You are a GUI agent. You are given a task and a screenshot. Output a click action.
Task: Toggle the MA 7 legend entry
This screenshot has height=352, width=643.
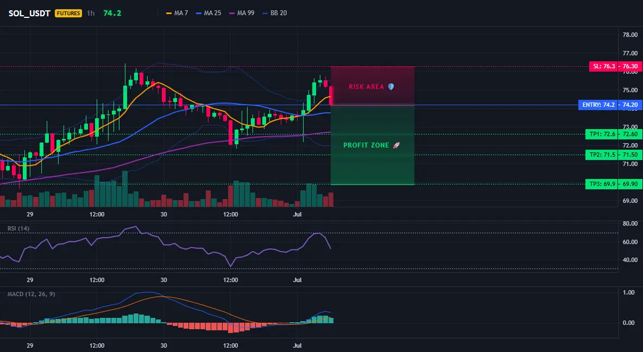177,13
